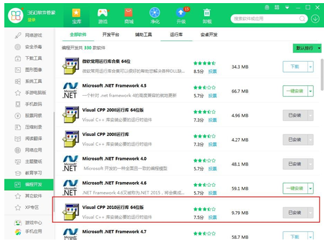Open the 默认排行 sort dropdown
This screenshot has width=324, height=245.
click(307, 48)
